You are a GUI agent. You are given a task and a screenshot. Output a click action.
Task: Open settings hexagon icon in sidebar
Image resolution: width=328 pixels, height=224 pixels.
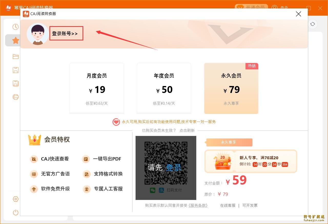tap(16, 199)
